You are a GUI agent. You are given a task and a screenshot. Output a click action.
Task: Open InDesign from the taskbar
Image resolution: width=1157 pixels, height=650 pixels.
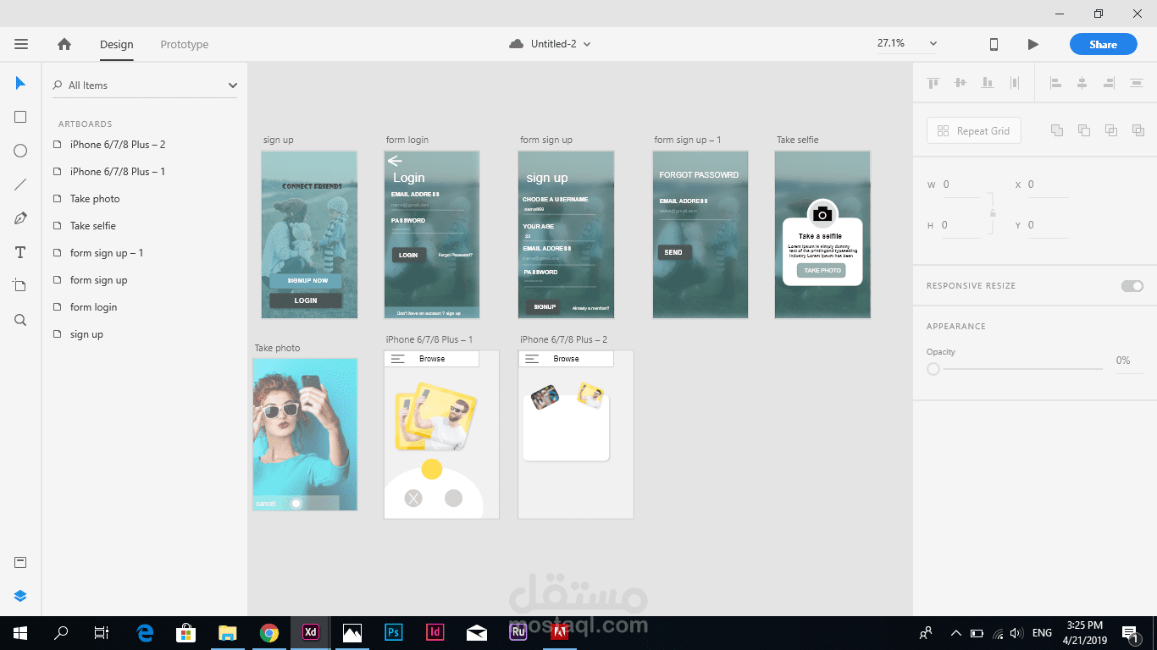pyautogui.click(x=435, y=632)
